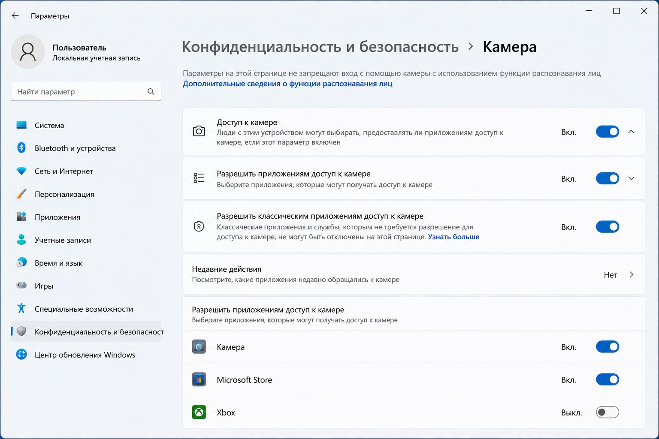Open Центр обновления Windows page
Screen dimensions: 659x439
point(86,355)
